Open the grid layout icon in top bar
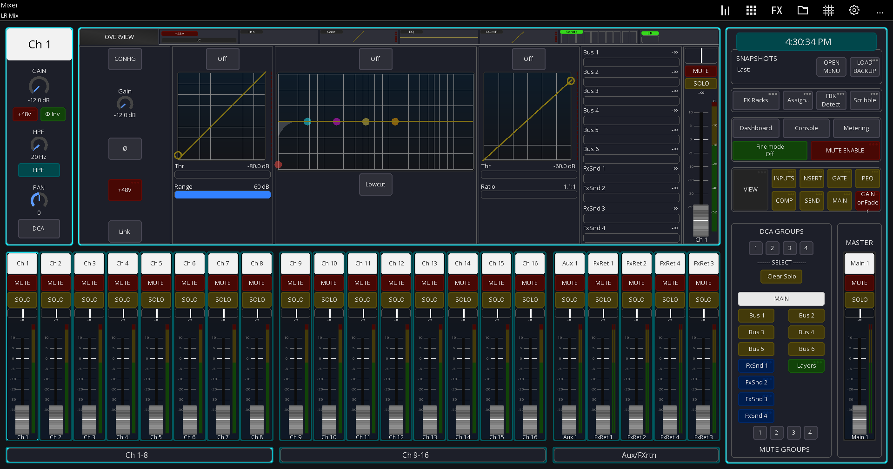The height and width of the screenshot is (469, 893). click(751, 10)
